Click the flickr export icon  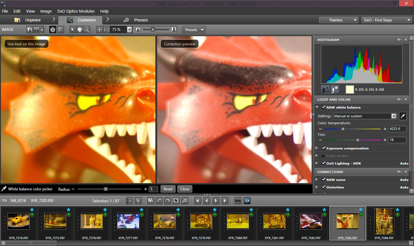click(x=238, y=201)
